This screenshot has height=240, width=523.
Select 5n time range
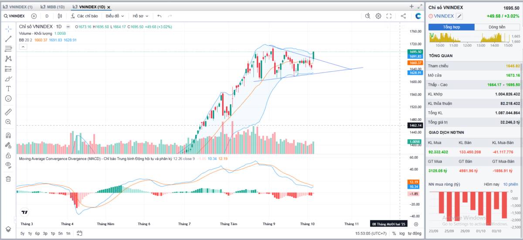[60, 233]
